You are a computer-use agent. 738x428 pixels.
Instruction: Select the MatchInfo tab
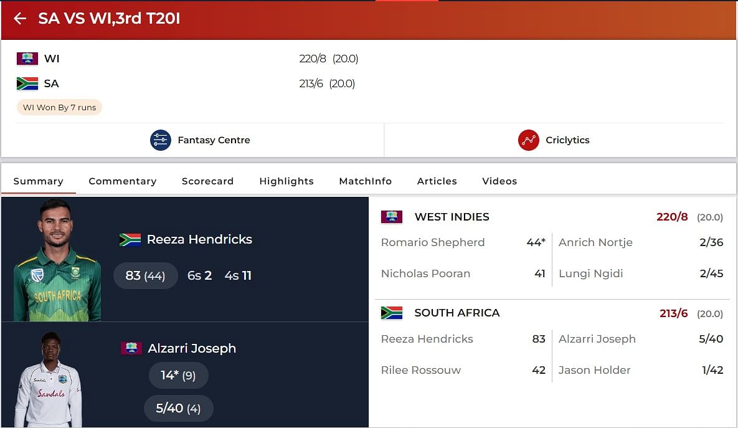(365, 181)
